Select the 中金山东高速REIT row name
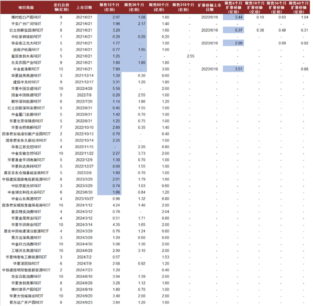 tap(26, 199)
